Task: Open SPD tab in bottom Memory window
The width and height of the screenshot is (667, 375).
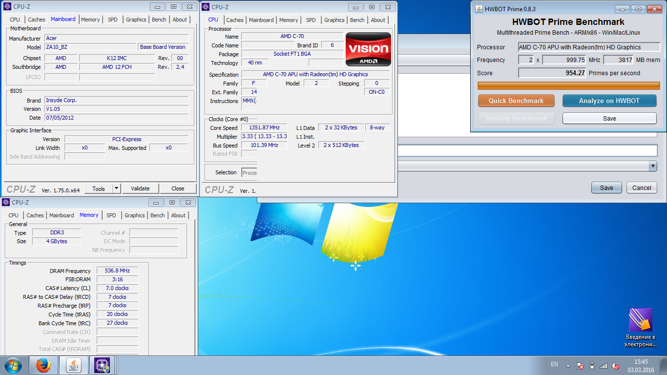Action: click(x=111, y=215)
